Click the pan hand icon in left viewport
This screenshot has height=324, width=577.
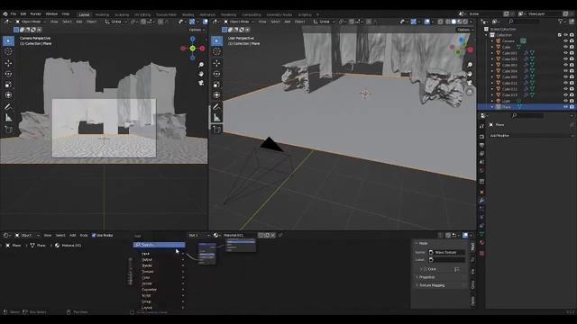(201, 74)
